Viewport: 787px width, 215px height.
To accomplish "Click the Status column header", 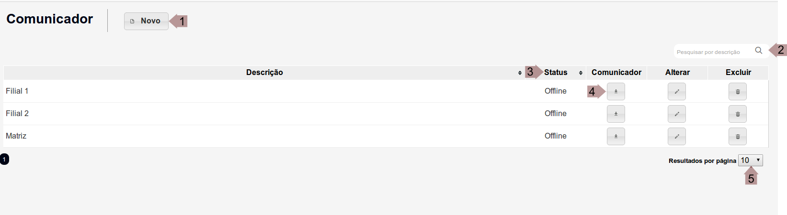I will pos(556,73).
